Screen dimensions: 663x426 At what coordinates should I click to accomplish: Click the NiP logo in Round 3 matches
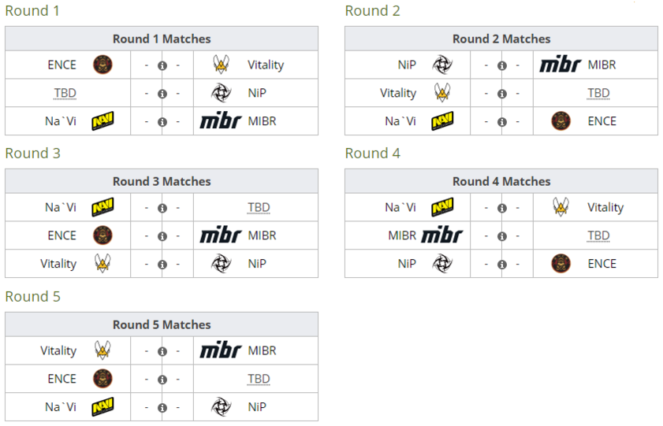(222, 264)
